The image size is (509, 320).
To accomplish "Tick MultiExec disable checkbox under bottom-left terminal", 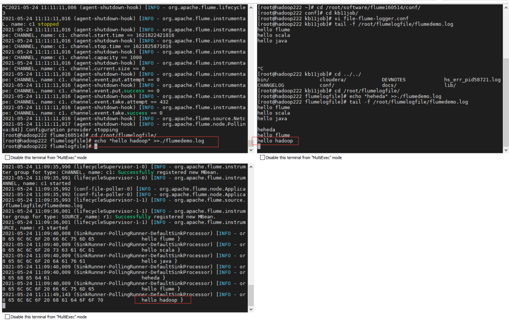I will (x=7, y=317).
